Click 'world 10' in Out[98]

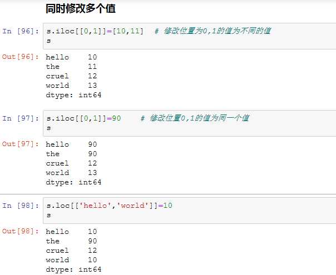point(71,260)
